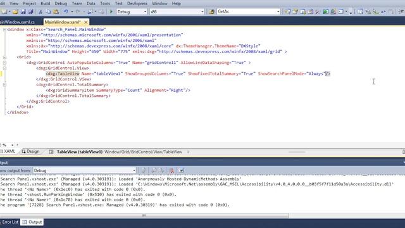This screenshot has width=405, height=228.
Task: Open the New Project toolbar icon
Action: click(4, 11)
